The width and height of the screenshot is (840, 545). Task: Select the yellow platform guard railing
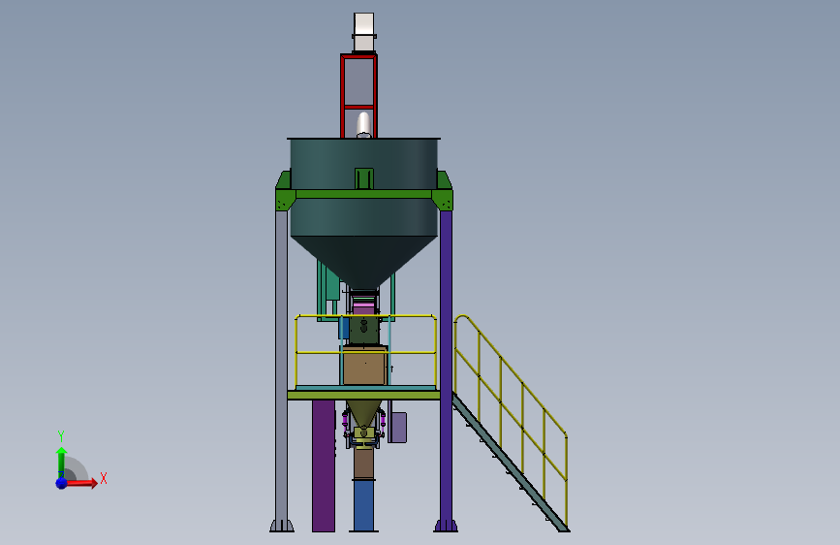[x=365, y=352]
